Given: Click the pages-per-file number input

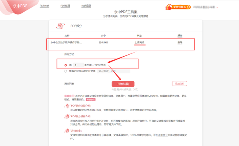Looking at the screenshot, I should coord(78,65).
